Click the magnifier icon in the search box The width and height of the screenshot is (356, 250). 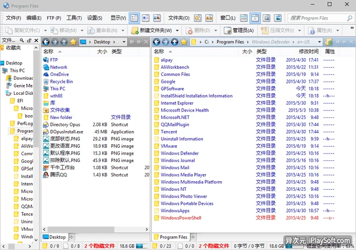349,18
